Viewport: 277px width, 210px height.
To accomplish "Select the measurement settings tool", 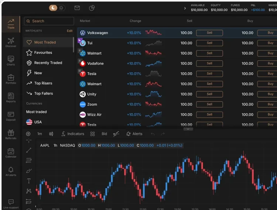I will [28, 201].
